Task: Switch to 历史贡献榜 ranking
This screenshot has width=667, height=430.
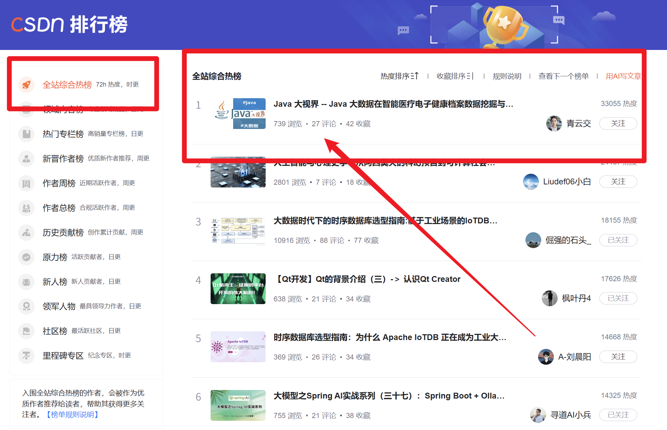Action: [x=63, y=232]
